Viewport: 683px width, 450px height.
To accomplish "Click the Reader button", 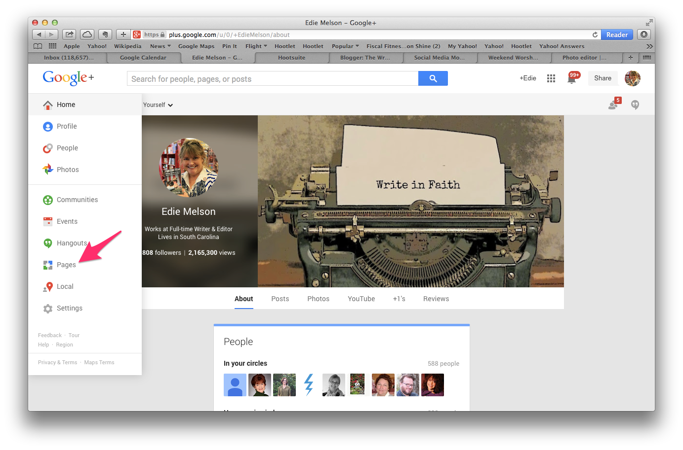I will [617, 35].
